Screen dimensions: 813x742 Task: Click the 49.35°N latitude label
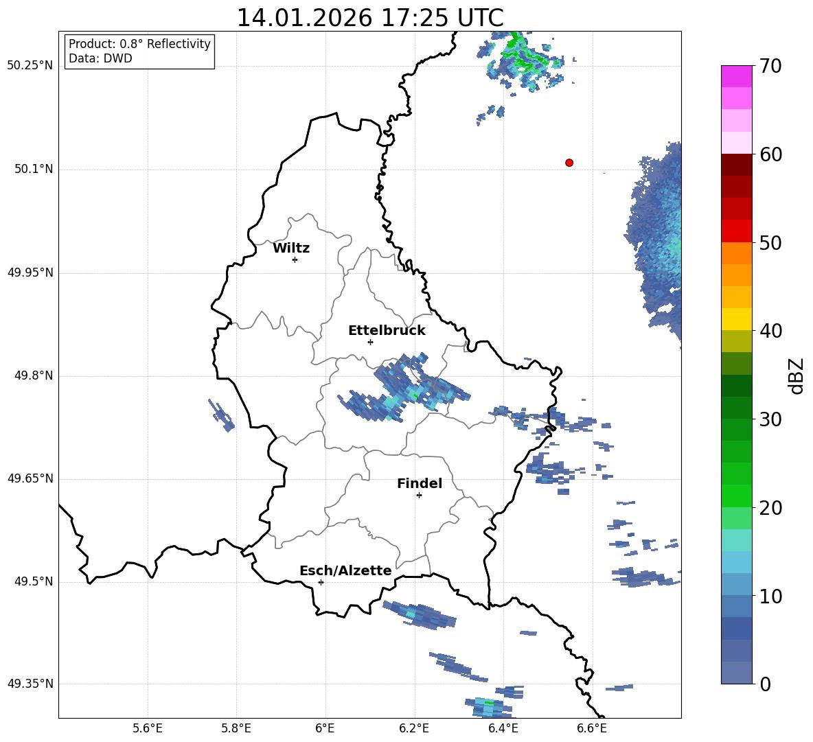(30, 684)
